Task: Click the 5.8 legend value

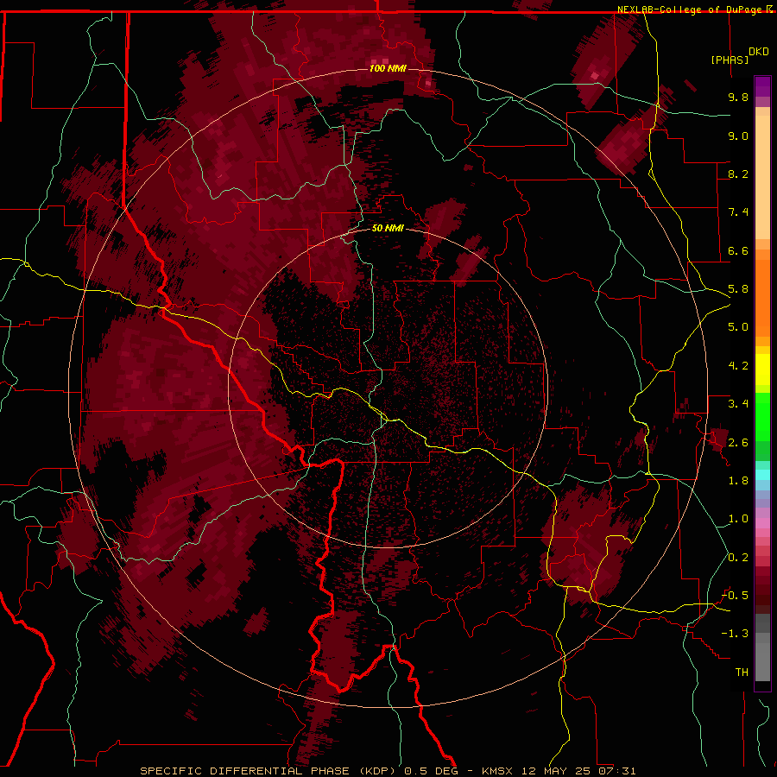Action: coord(738,289)
